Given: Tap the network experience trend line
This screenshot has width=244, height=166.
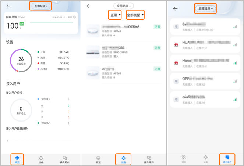Looking at the screenshot, I should point(52,23).
